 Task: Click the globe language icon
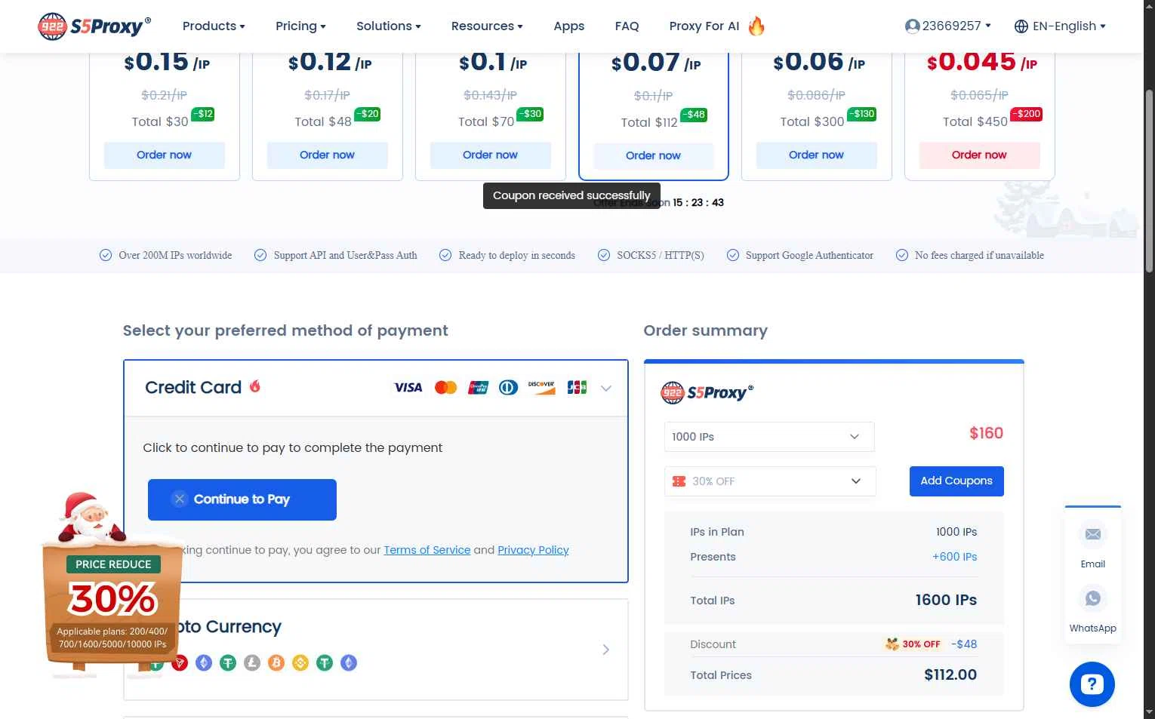[x=1021, y=26]
